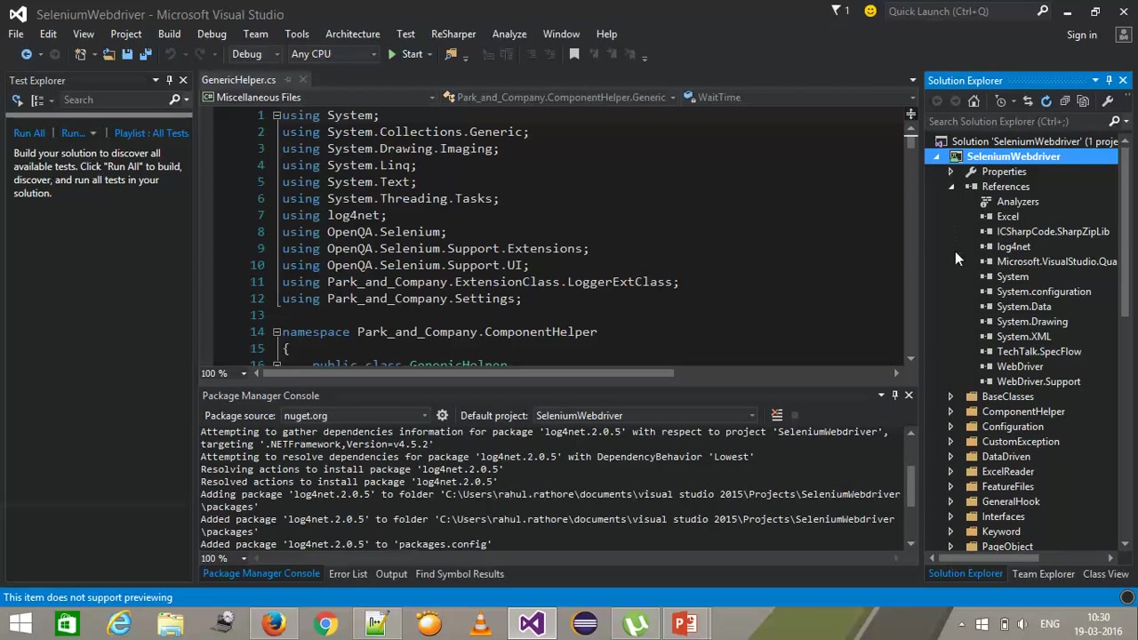Open the Default project SeleniumWebdriver dropdown

[646, 415]
